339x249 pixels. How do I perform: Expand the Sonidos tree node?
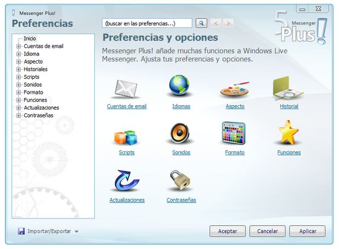pos(19,84)
